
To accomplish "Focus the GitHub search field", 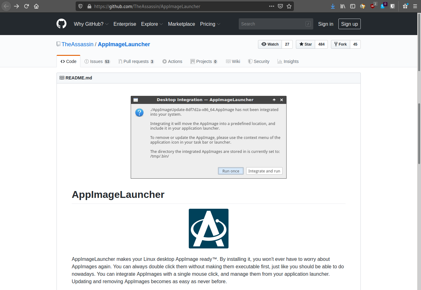I will click(276, 24).
